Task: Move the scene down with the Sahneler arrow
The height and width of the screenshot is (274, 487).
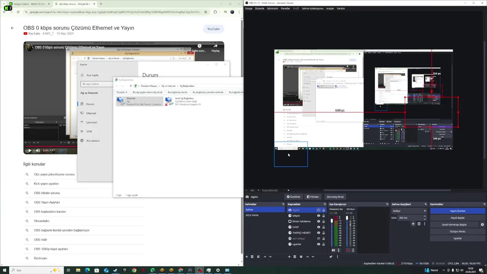Action: click(x=270, y=256)
